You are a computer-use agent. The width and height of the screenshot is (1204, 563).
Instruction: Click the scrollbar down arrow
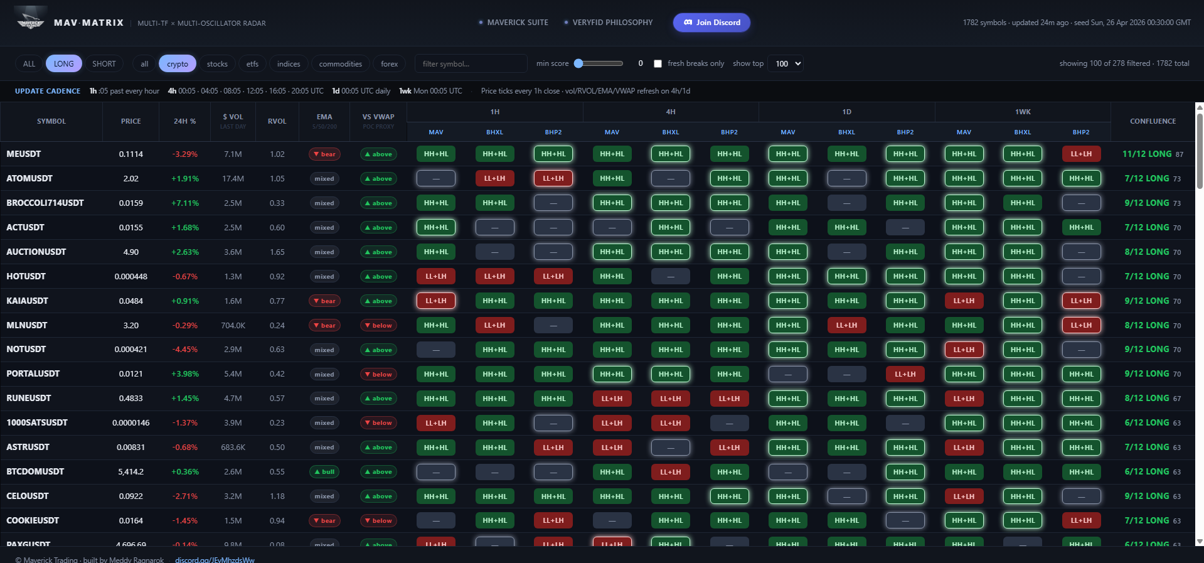click(x=1200, y=541)
